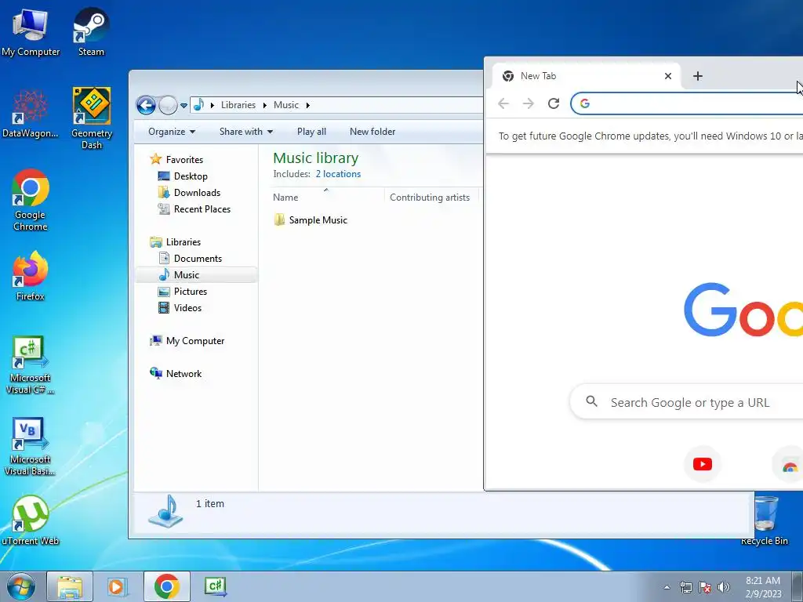Expand arrow after Music in breadcrumb
This screenshot has width=803, height=602.
click(307, 105)
